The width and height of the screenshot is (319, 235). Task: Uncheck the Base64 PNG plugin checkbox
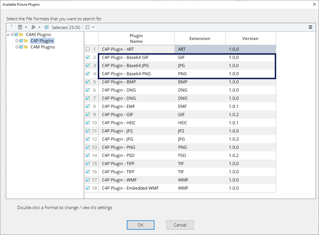click(88, 74)
